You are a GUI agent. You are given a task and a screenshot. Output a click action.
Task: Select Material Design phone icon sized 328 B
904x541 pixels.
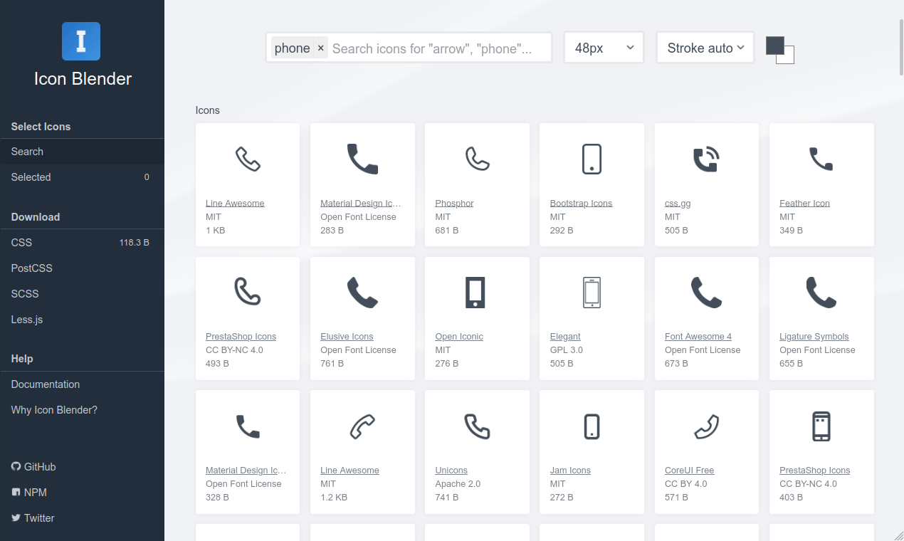pyautogui.click(x=248, y=426)
